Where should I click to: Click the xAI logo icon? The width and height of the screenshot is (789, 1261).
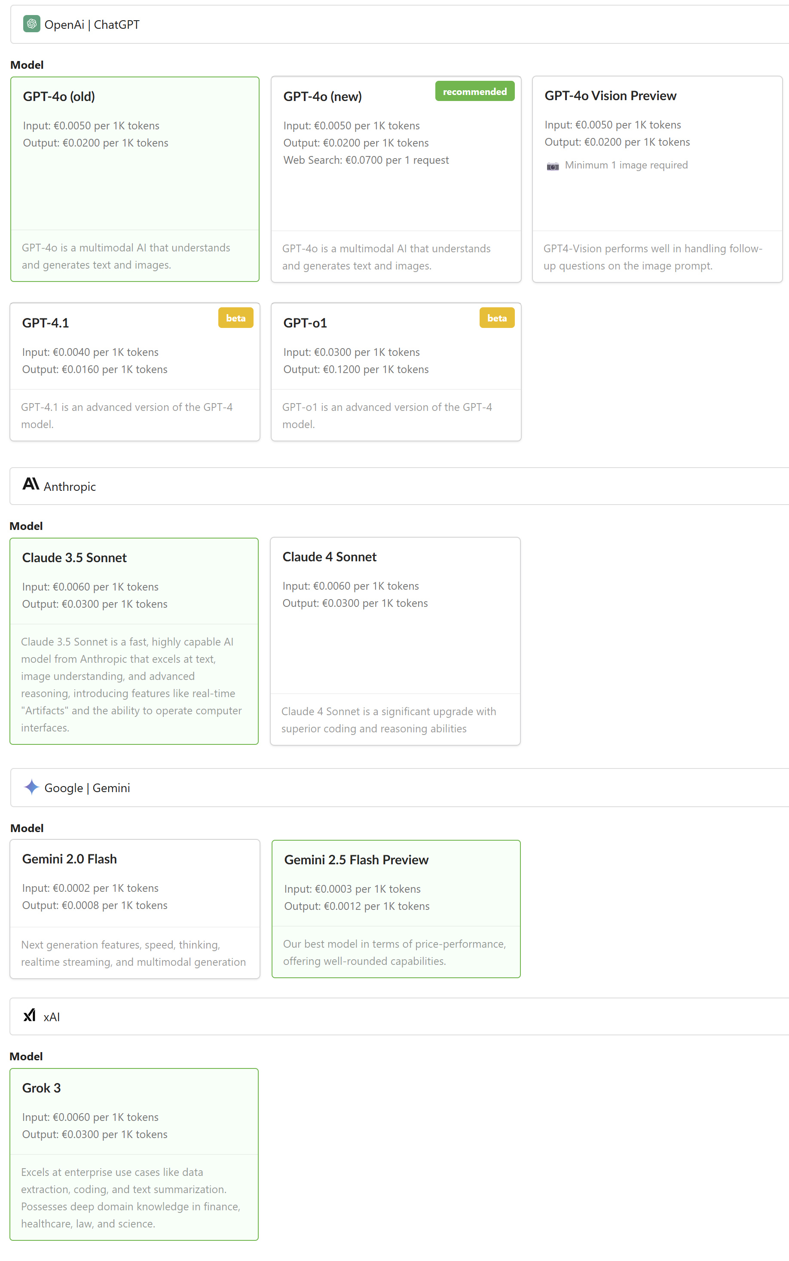(30, 1015)
